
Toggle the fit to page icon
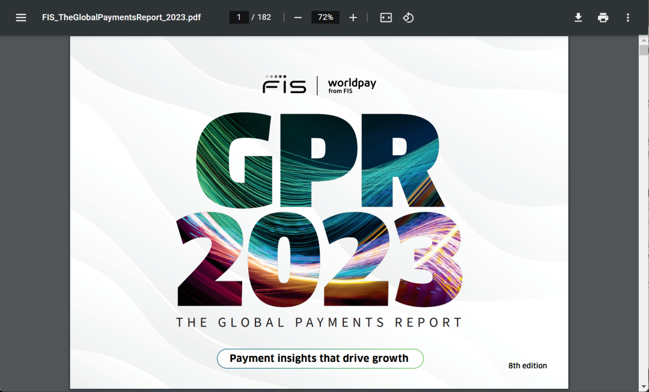[386, 17]
